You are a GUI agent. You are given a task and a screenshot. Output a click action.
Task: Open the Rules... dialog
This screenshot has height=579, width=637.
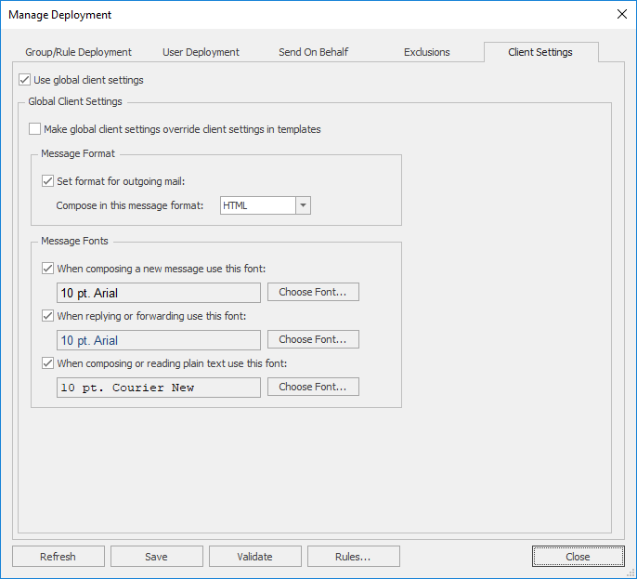pos(353,557)
